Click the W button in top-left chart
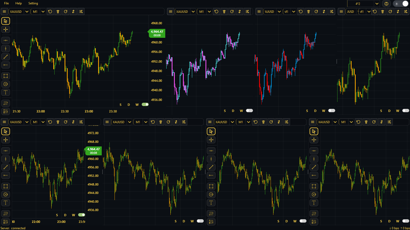Image resolution: width=410 pixels, height=230 pixels. click(x=137, y=105)
